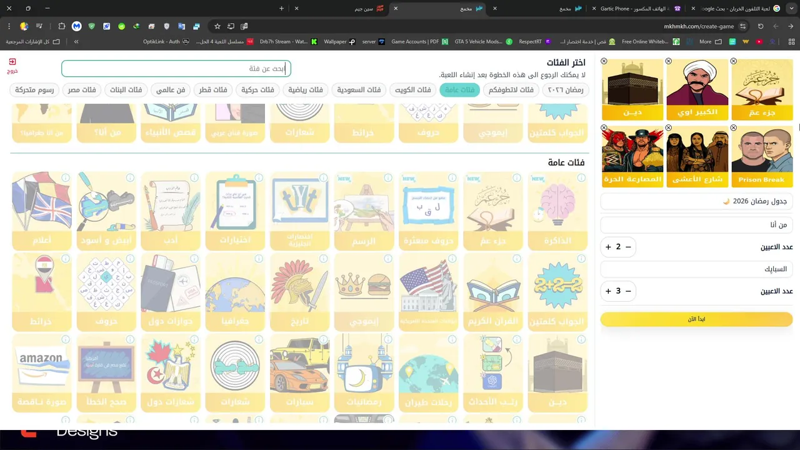Open info icon on حروف مبعثرة card
Viewport: 800px width, 450px height.
452,178
